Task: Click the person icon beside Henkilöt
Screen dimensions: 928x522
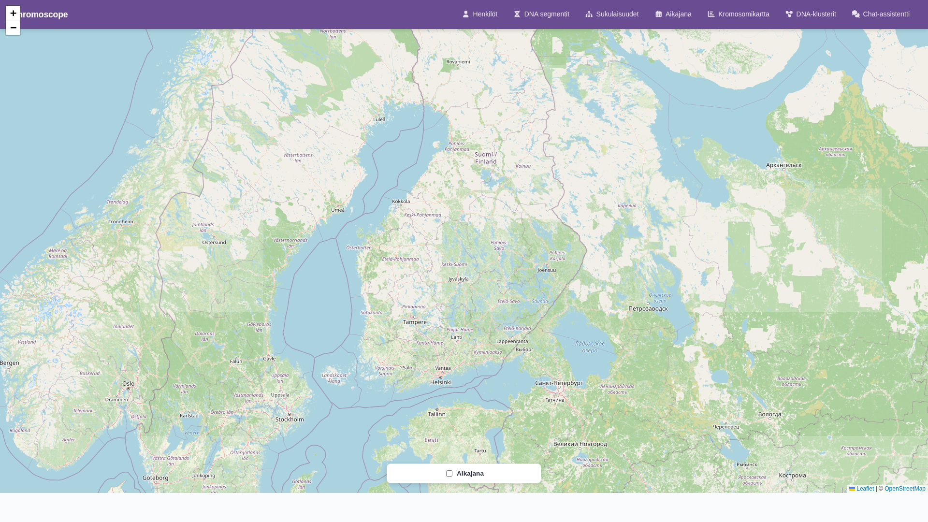Action: 465,14
